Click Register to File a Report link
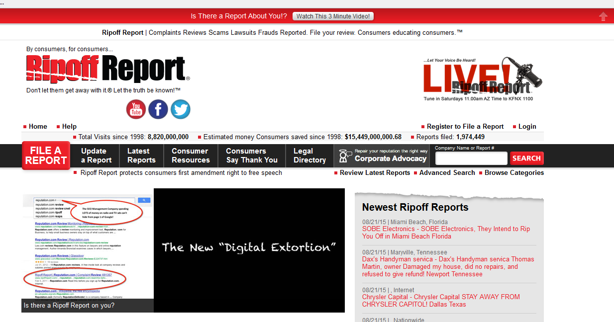The width and height of the screenshot is (614, 322). 465,126
